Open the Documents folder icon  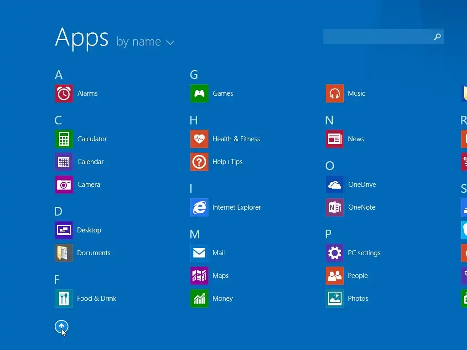[x=64, y=253]
